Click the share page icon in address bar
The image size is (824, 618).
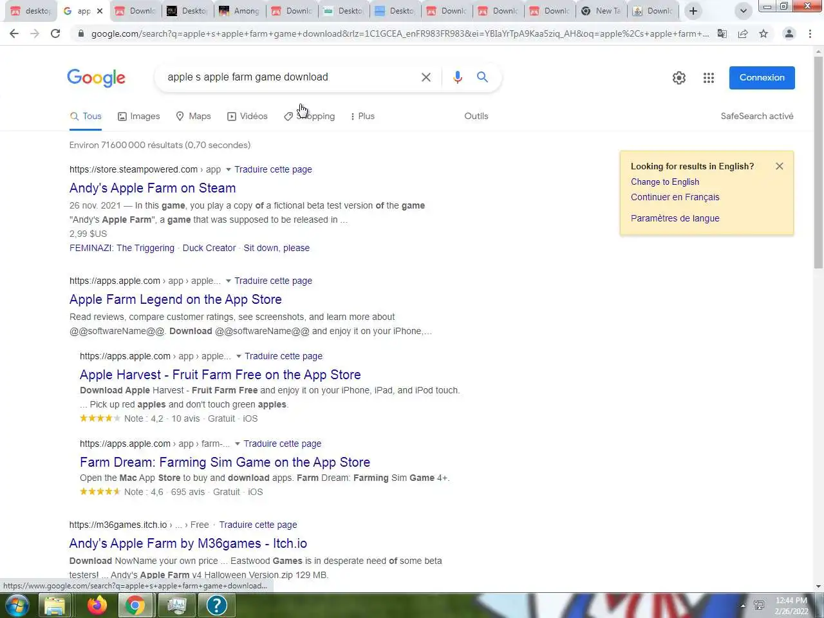coord(743,33)
